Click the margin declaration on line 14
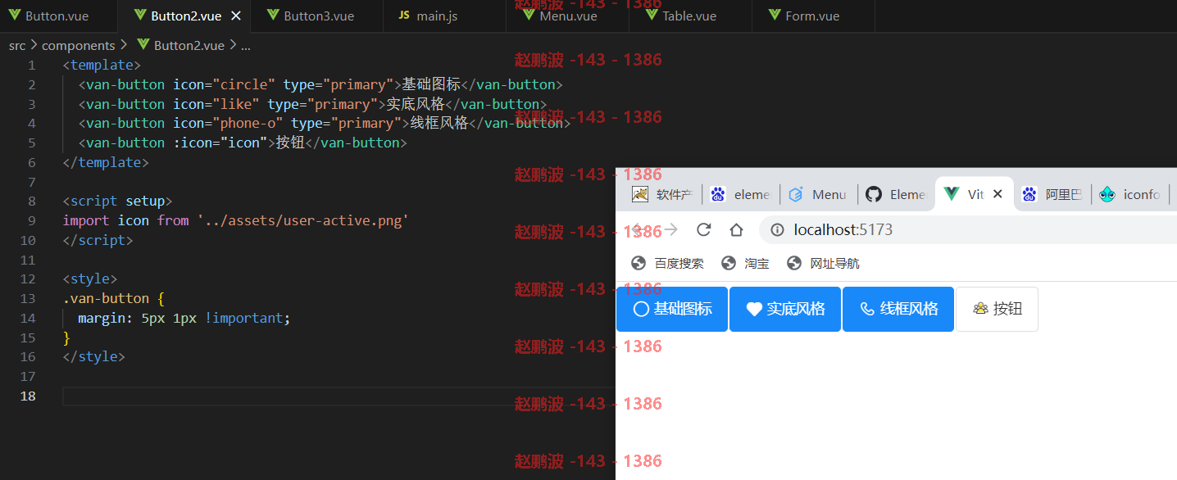This screenshot has width=1177, height=480. pyautogui.click(x=184, y=318)
